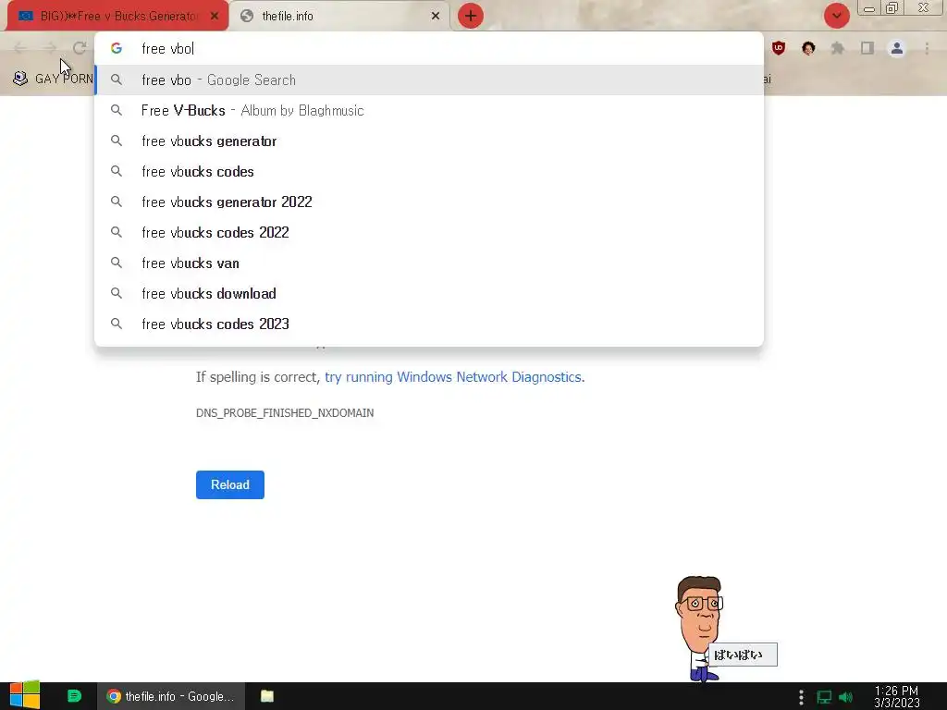
Task: Open the Chrome profile avatar
Action: pos(897,48)
